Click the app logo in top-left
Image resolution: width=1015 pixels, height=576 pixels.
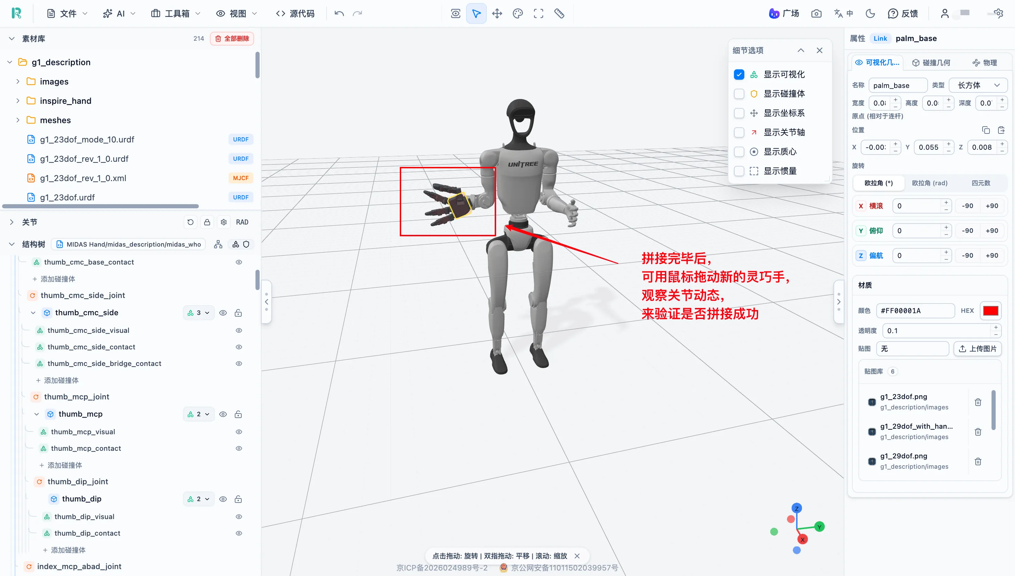tap(16, 13)
